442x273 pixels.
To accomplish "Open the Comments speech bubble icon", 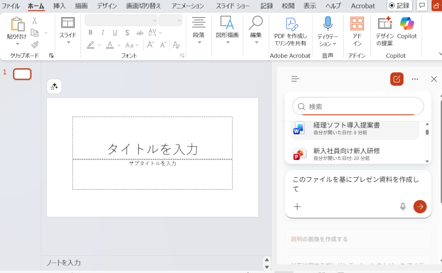I will [422, 6].
